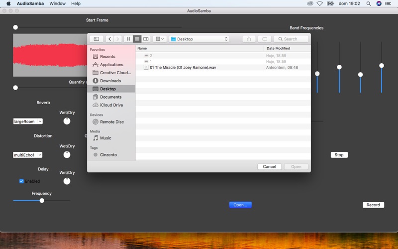The width and height of the screenshot is (398, 249).
Task: Select the Music media item
Action: point(105,138)
